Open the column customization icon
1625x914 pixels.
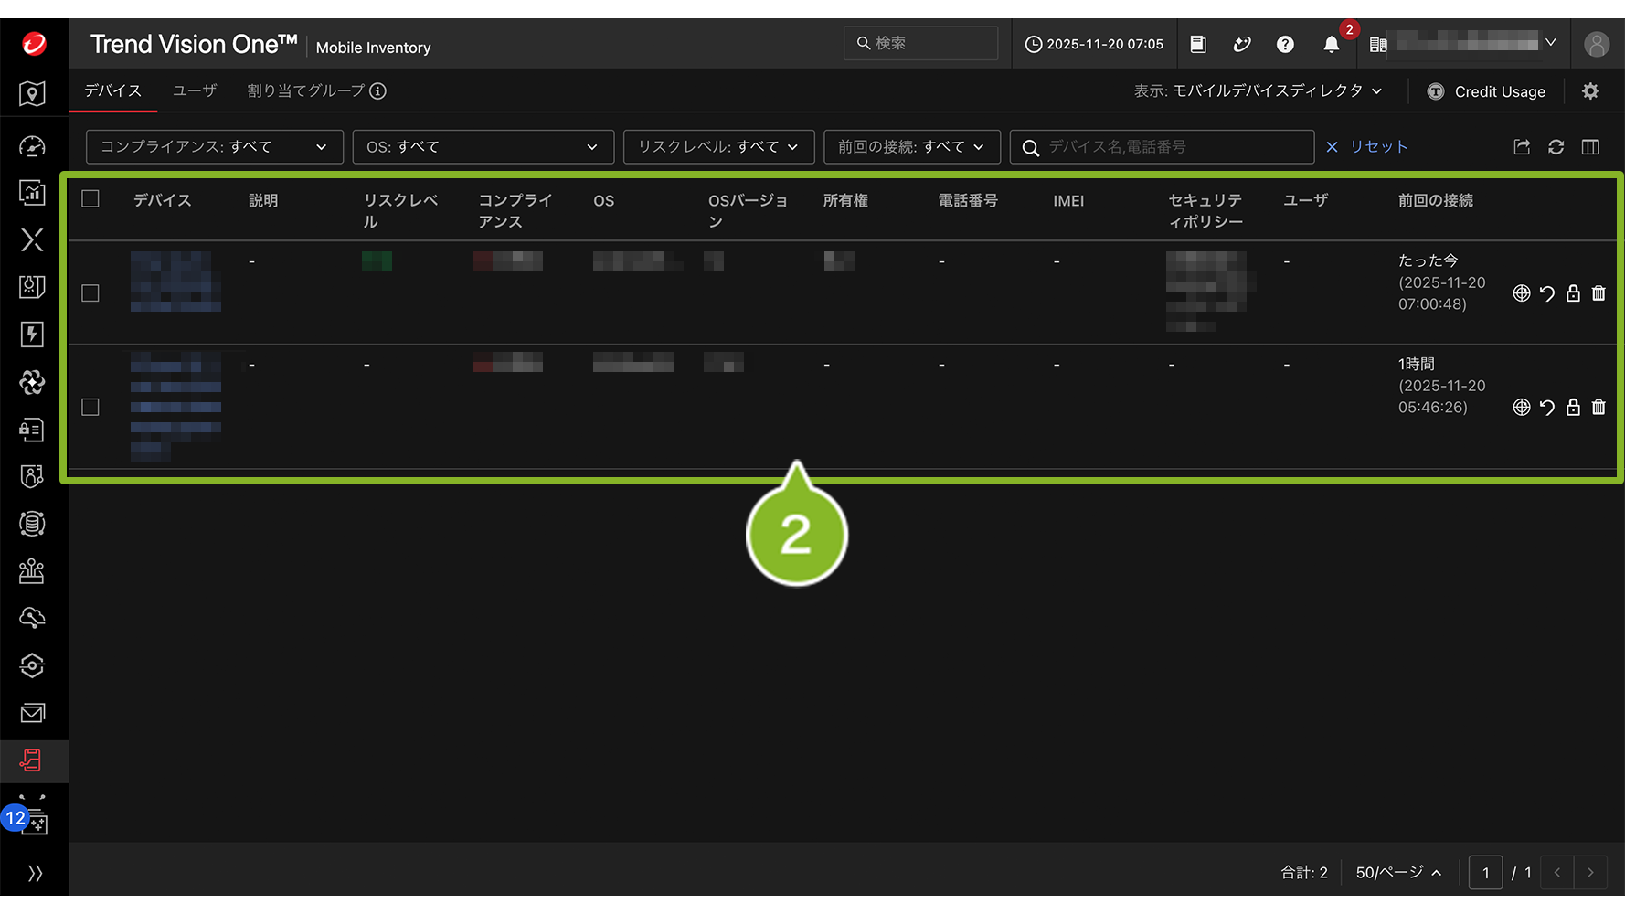(x=1590, y=147)
